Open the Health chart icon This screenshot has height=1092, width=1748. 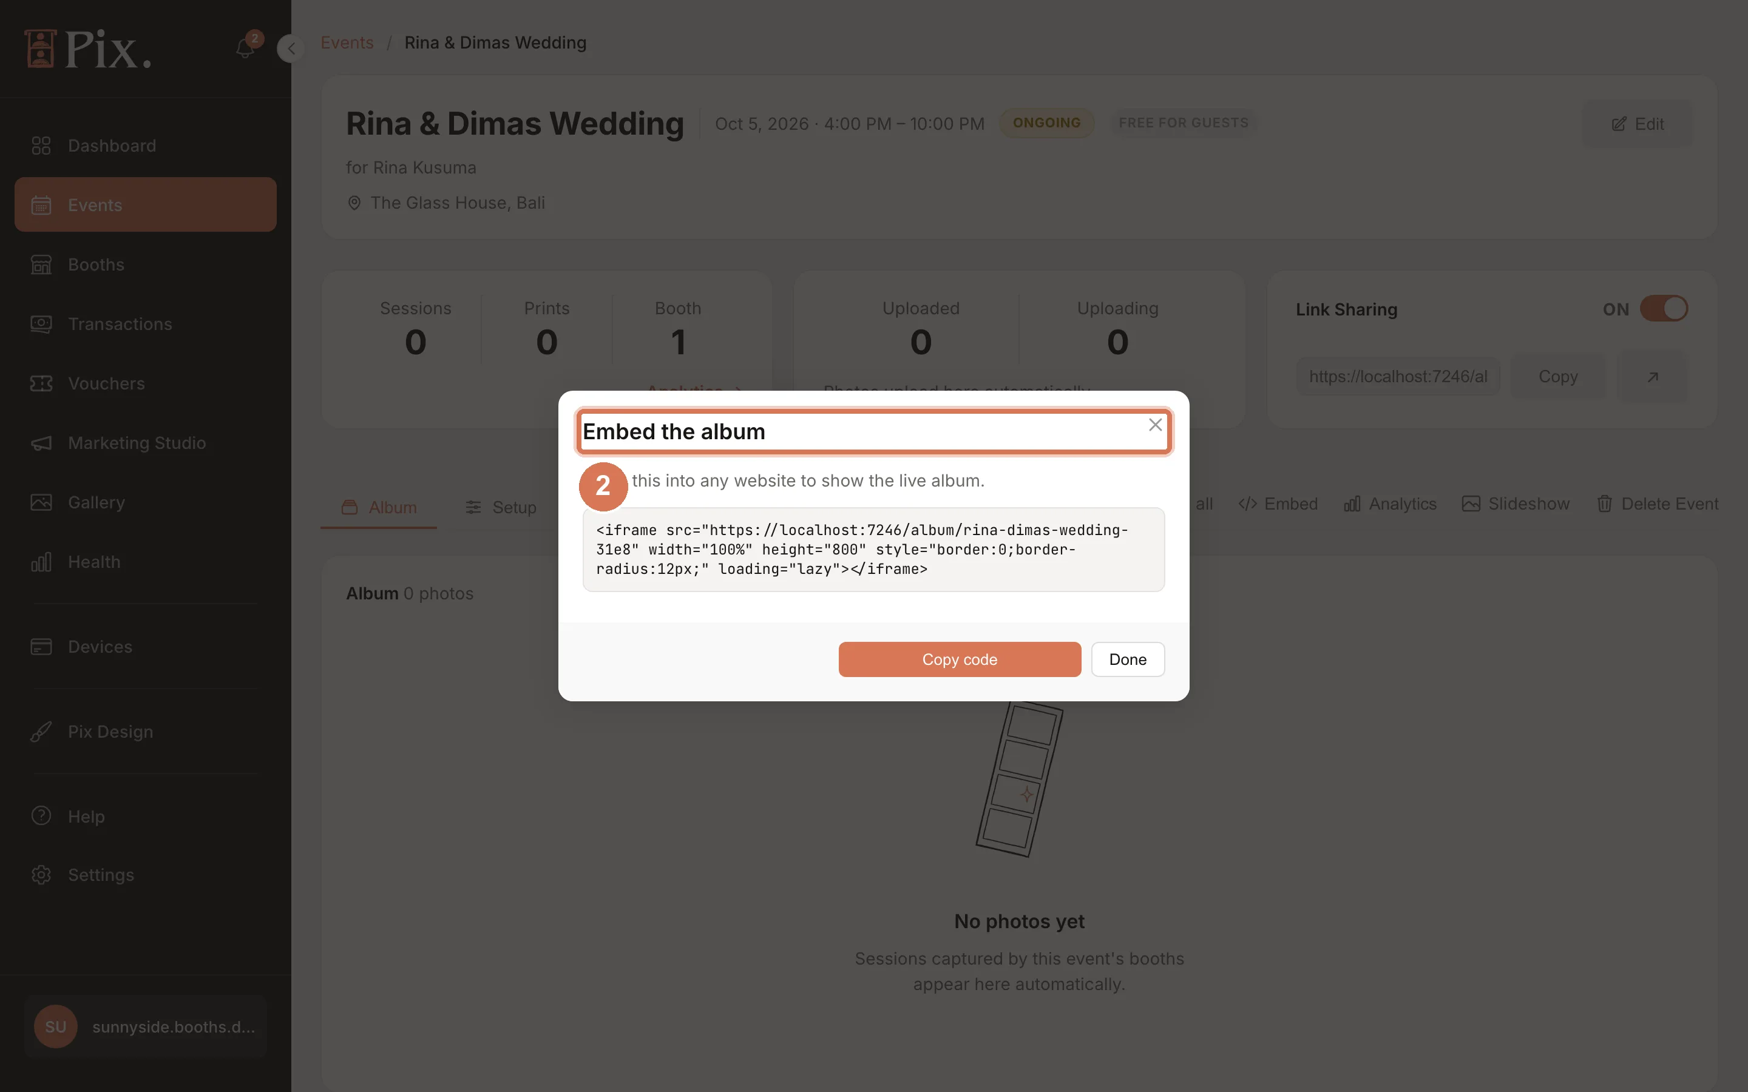click(x=41, y=562)
